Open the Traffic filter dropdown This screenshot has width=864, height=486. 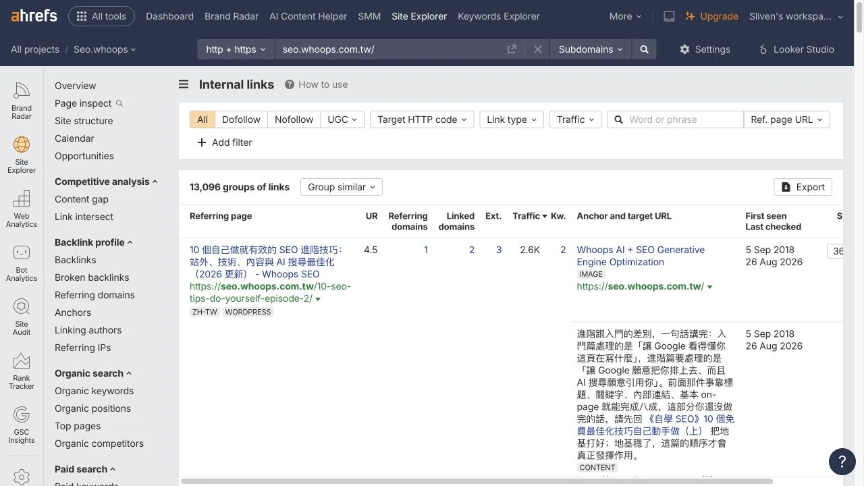(x=575, y=119)
